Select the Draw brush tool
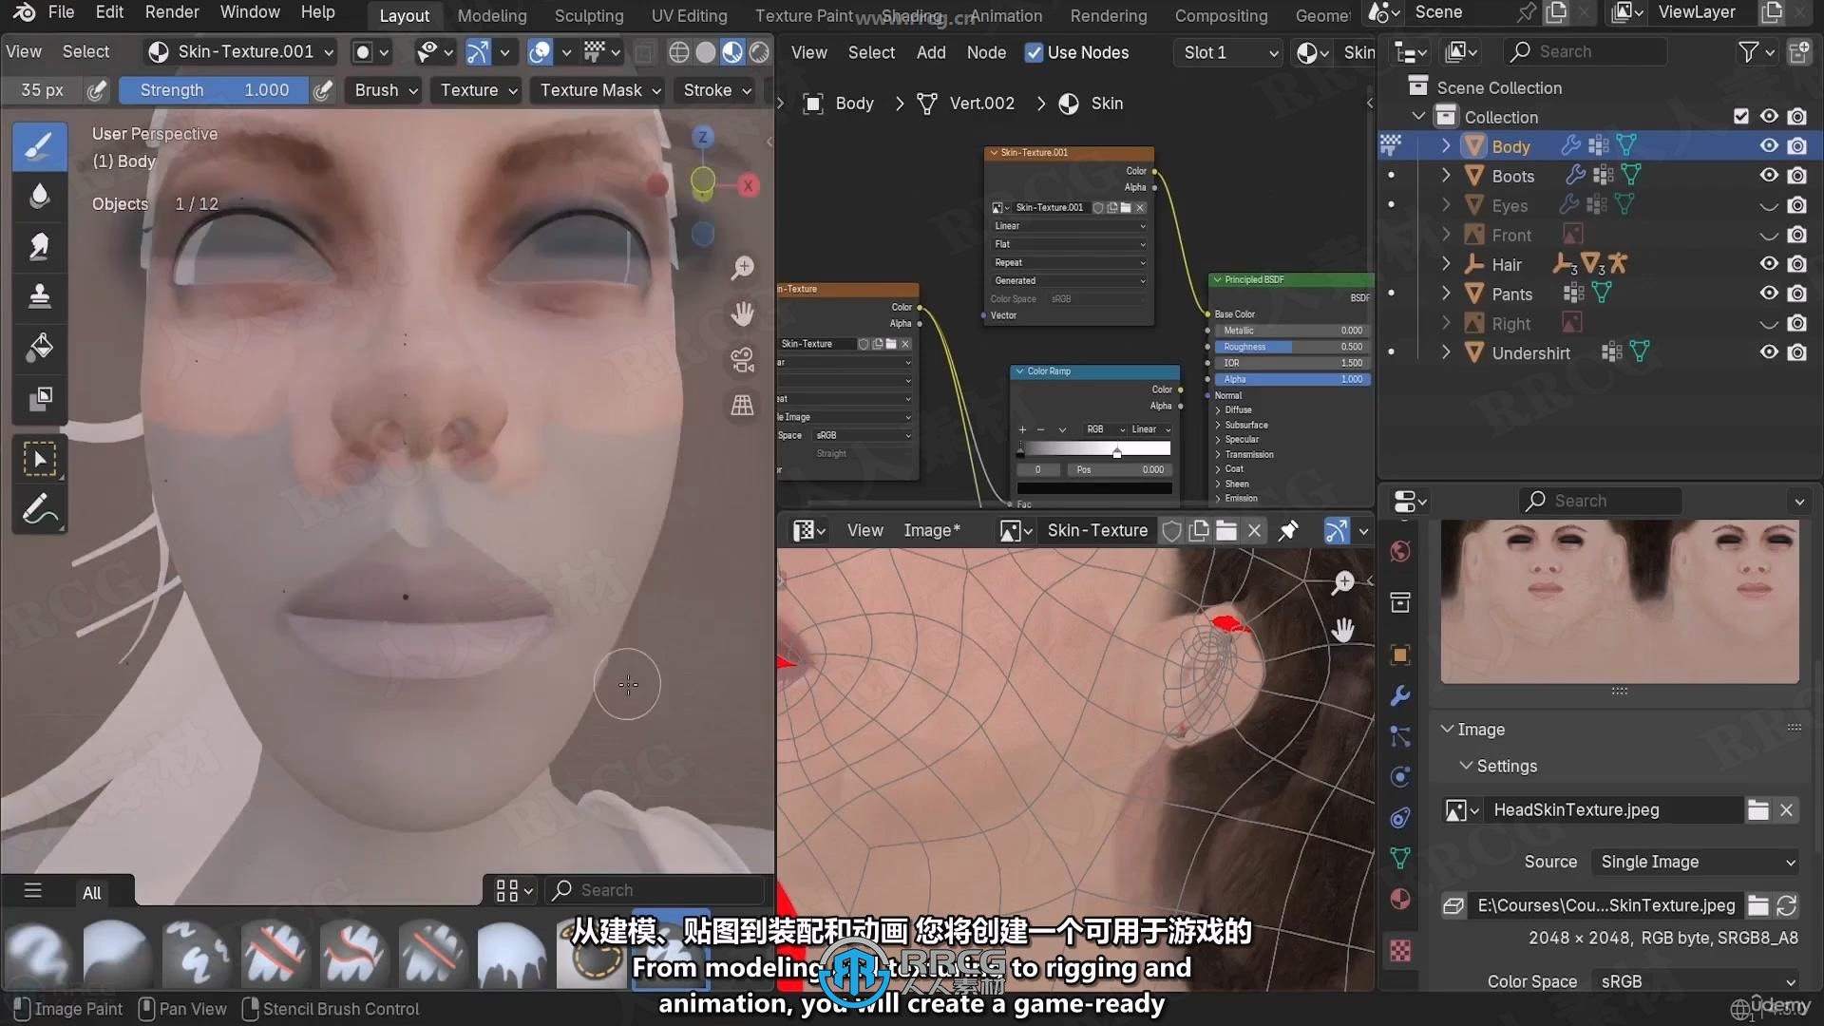The height and width of the screenshot is (1026, 1824). click(x=39, y=146)
